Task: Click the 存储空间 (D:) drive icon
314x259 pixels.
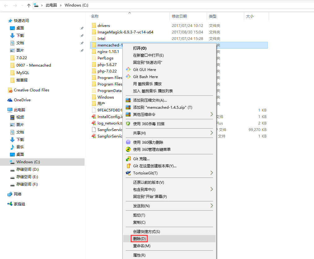Action: [12, 170]
